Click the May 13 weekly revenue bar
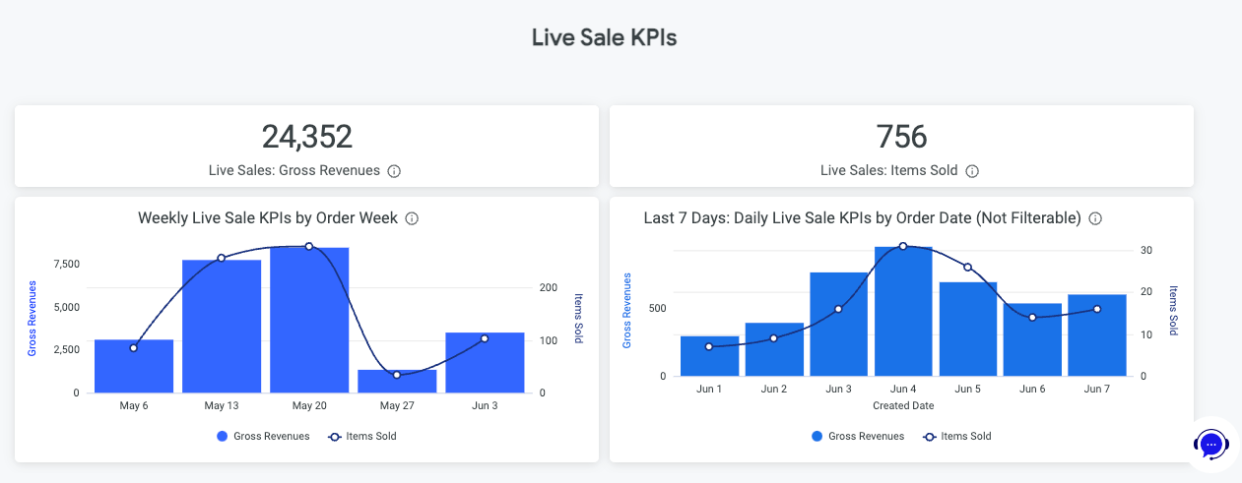This screenshot has height=483, width=1242. [222, 330]
